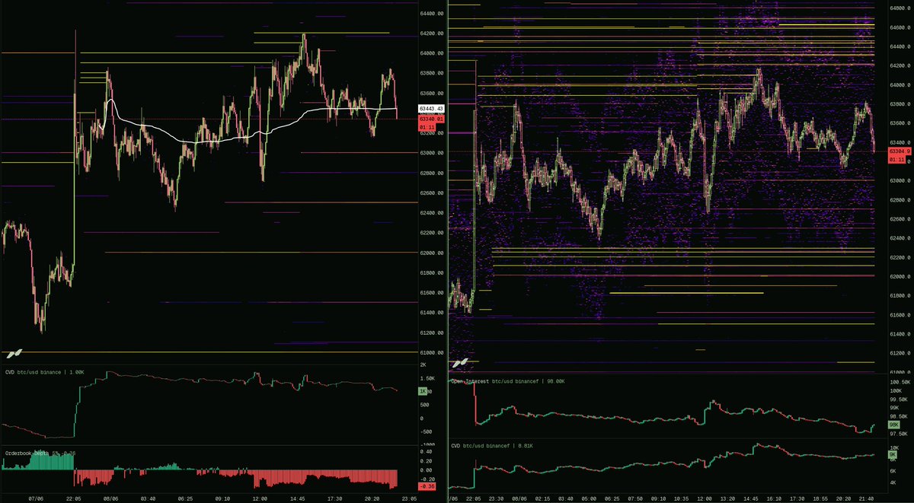Click the 22:05 time label on left axis
Screen dimensions: 914x503
click(x=74, y=498)
